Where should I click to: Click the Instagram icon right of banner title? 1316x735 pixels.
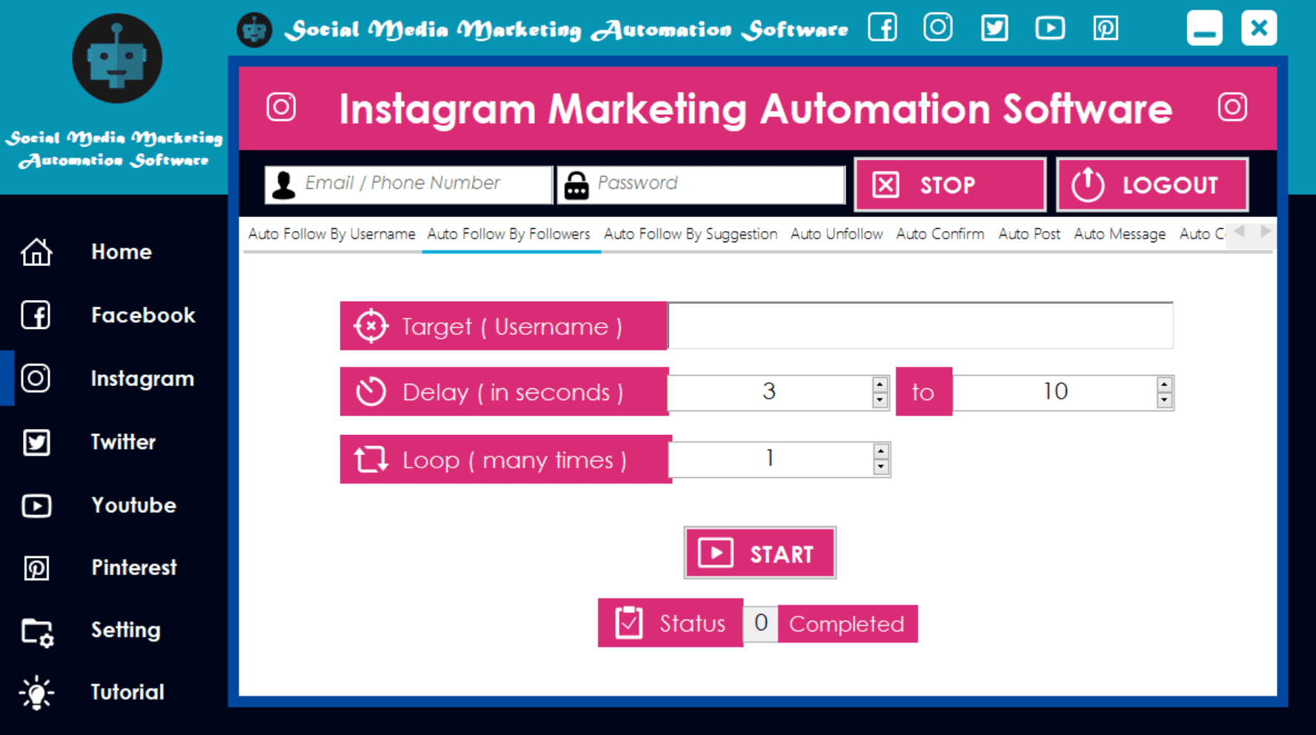coord(1232,107)
